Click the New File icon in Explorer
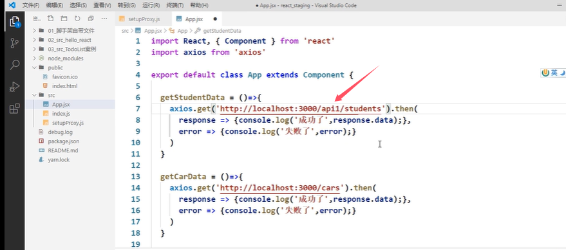The image size is (566, 250). coord(50,19)
